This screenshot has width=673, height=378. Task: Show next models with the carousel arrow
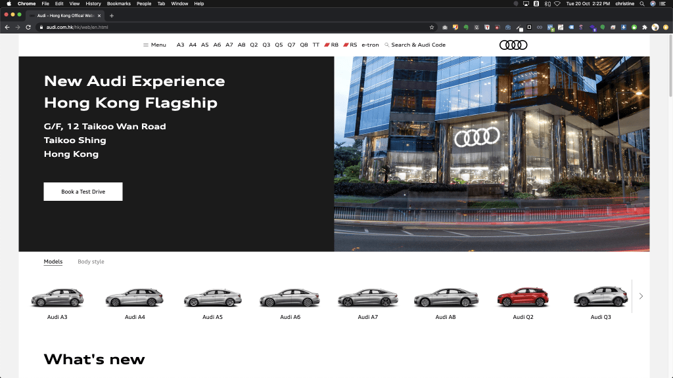pyautogui.click(x=641, y=296)
